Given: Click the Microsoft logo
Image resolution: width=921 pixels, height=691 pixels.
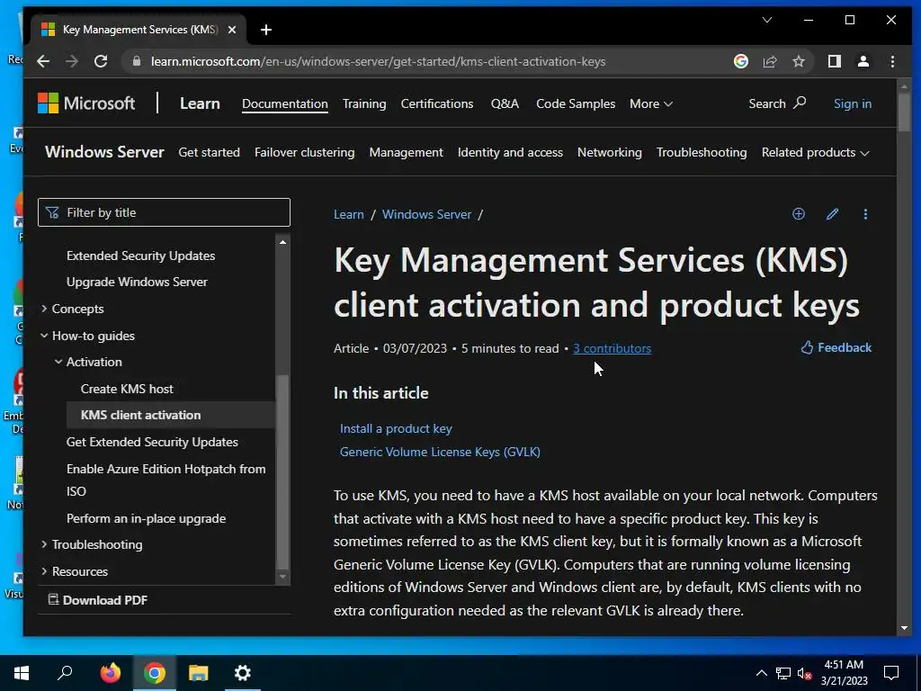Looking at the screenshot, I should coord(86,103).
